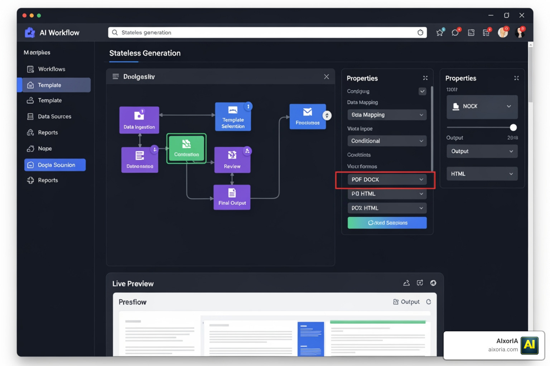550x366 pixels.
Task: Click the refresh frame icon in Live Preview
Action: pyautogui.click(x=420, y=283)
